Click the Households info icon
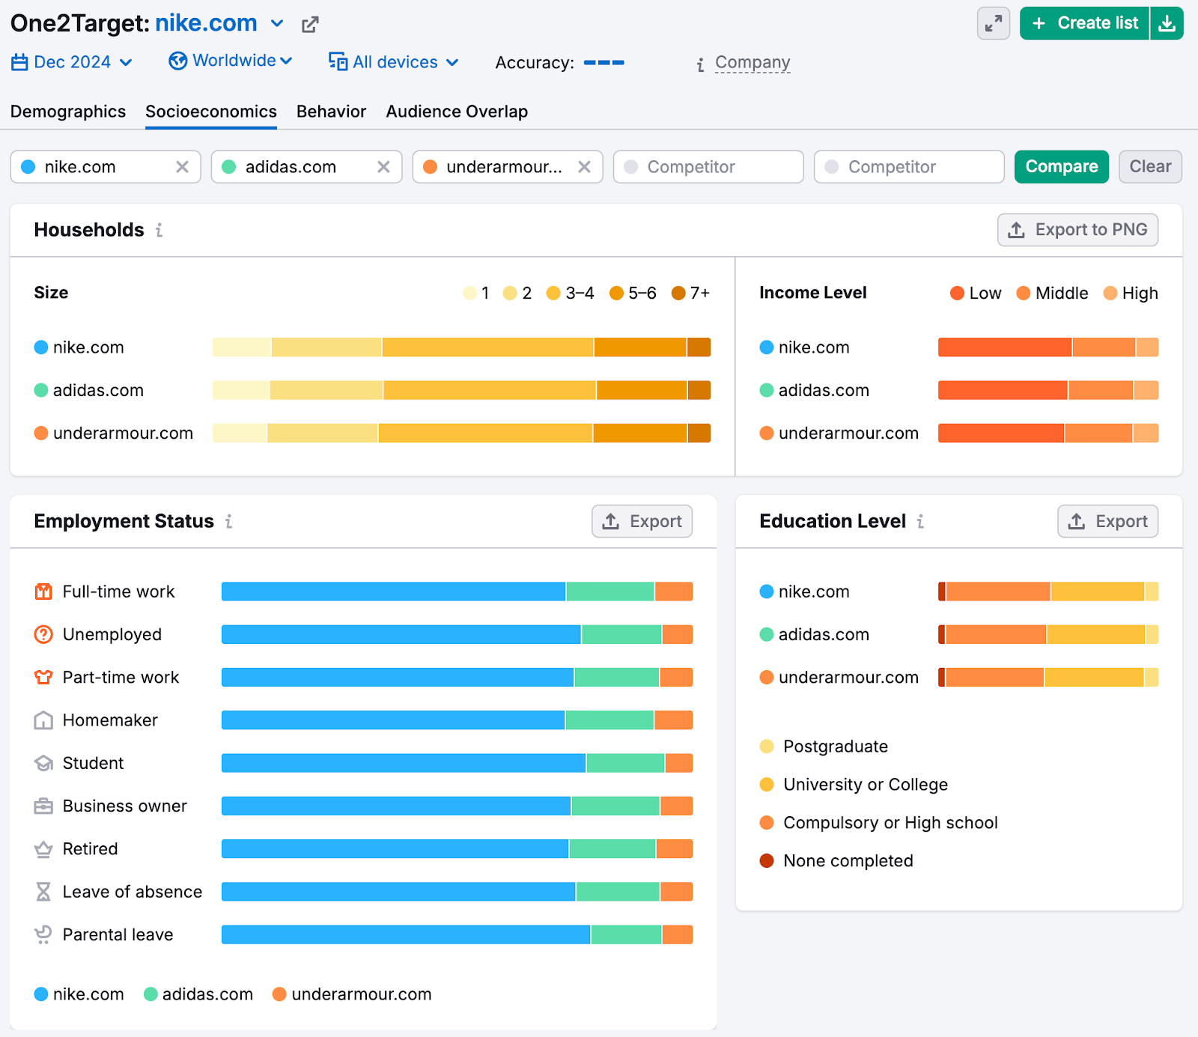This screenshot has height=1037, width=1198. (159, 231)
